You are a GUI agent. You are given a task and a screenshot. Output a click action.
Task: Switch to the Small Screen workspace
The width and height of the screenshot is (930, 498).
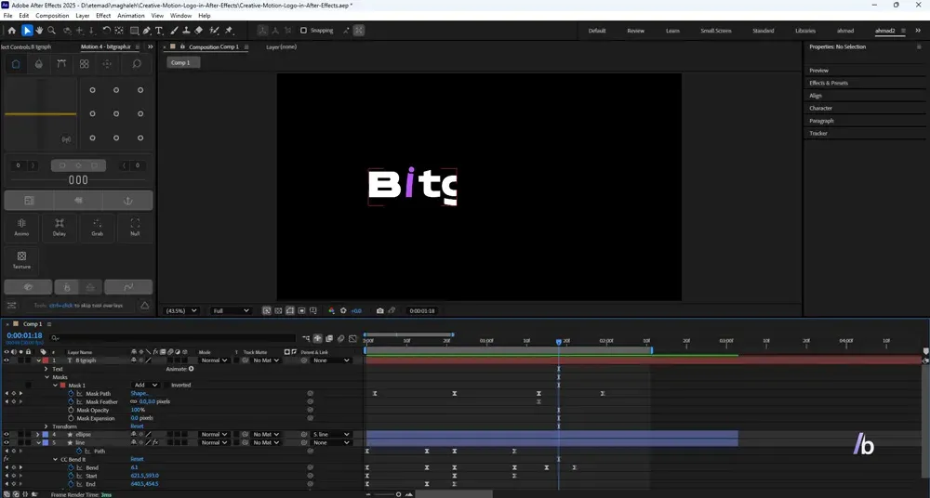click(x=716, y=31)
